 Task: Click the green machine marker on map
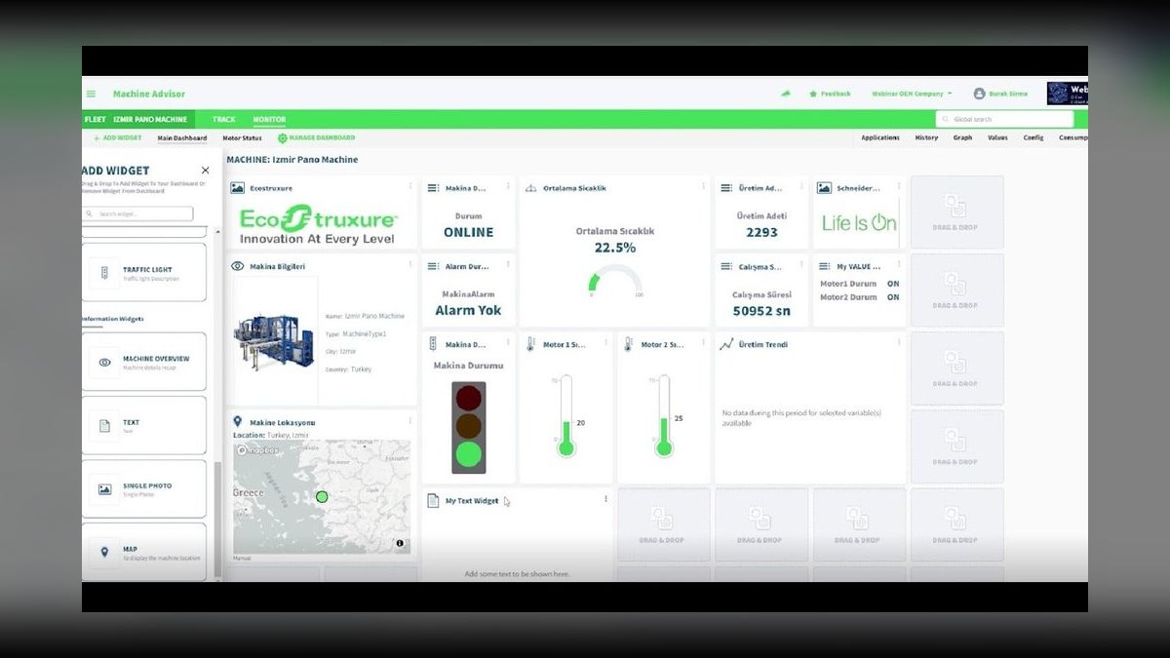pyautogui.click(x=322, y=497)
